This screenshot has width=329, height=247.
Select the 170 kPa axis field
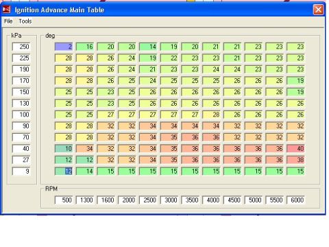(21, 80)
